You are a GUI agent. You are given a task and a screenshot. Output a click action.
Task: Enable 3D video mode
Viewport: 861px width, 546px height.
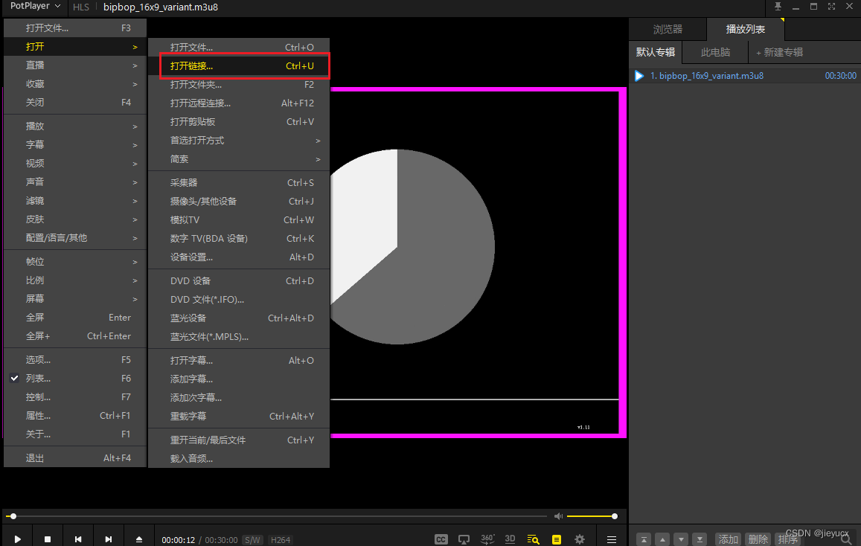click(x=510, y=539)
